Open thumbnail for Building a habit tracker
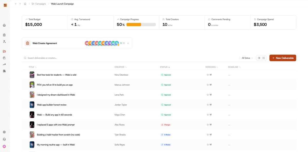308x152 pixels. [x=32, y=135]
